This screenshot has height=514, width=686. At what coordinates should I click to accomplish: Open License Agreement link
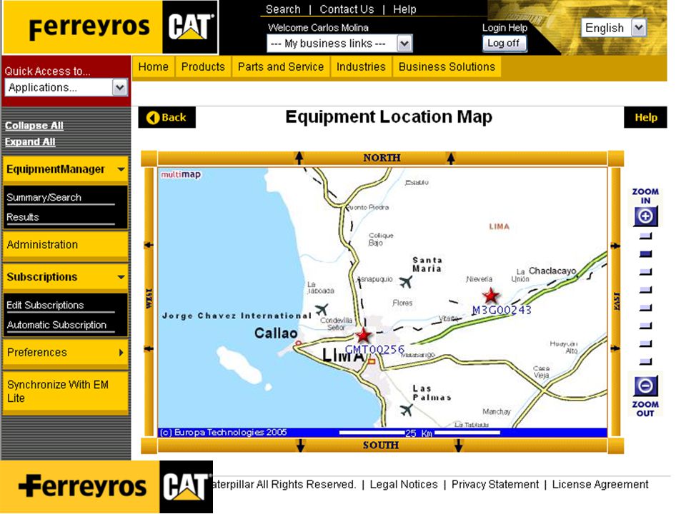600,484
